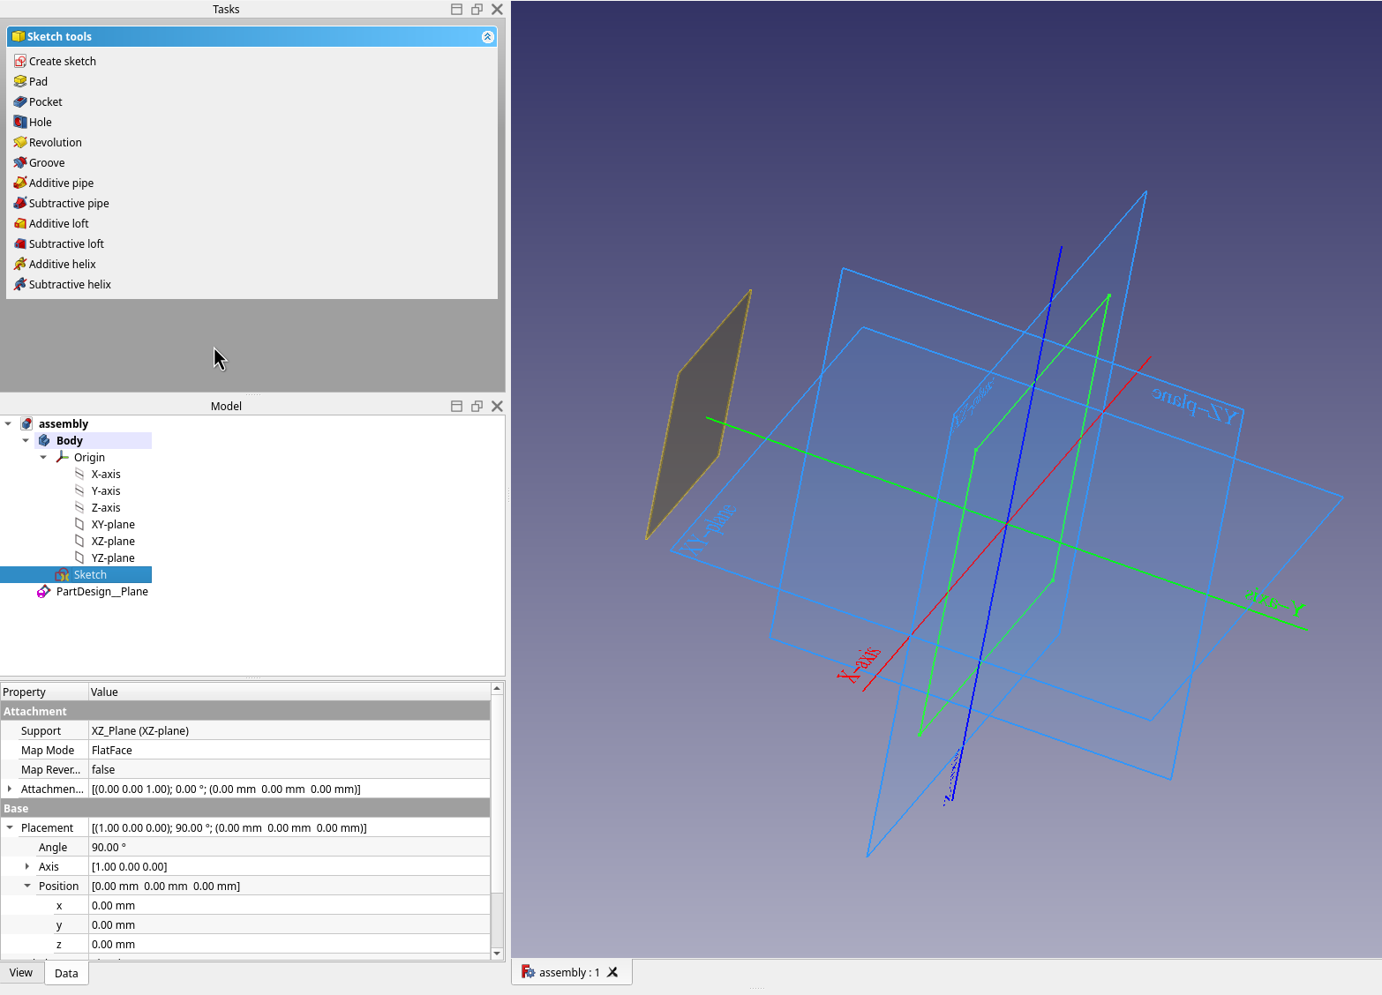Choose Pad from the sketch tools
The width and height of the screenshot is (1382, 995).
point(38,81)
